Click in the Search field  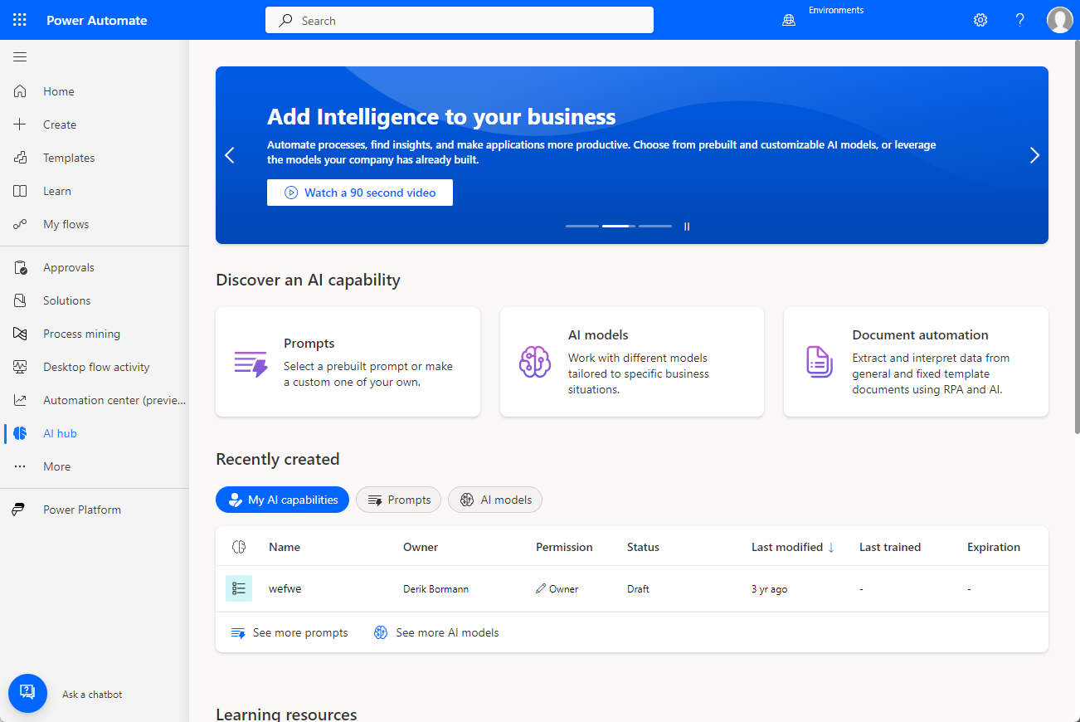point(460,20)
